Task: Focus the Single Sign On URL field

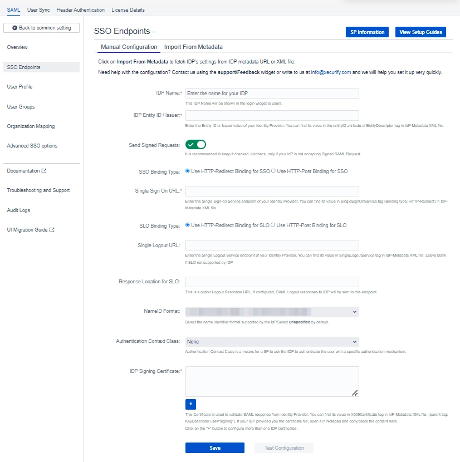Action: pos(272,191)
